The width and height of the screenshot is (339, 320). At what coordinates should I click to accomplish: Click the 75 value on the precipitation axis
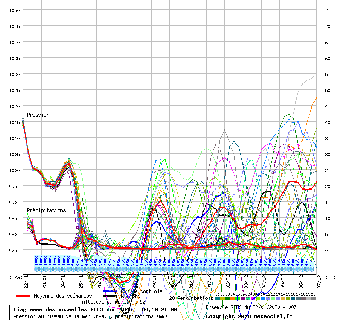328,11
